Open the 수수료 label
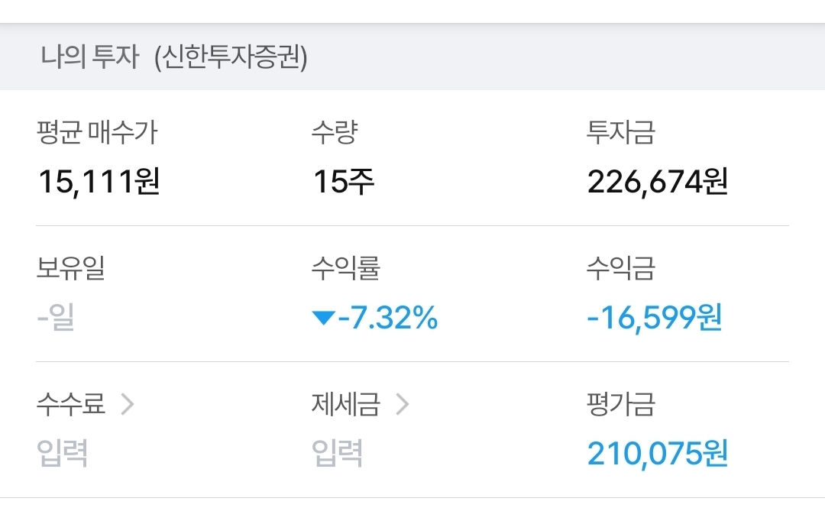825x524 pixels. pyautogui.click(x=70, y=405)
